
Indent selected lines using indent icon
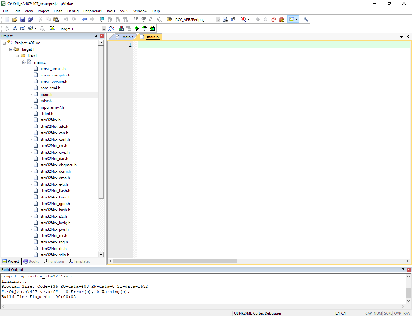coord(136,19)
